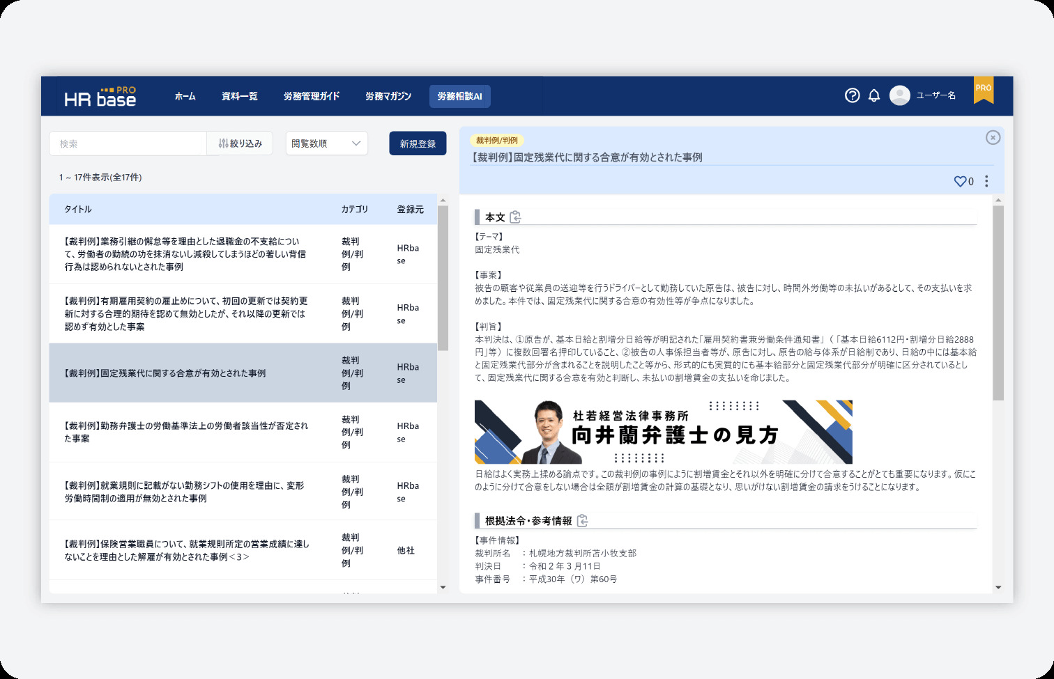Open the three-dot more options menu
Screen dimensions: 1054x679
pos(986,181)
